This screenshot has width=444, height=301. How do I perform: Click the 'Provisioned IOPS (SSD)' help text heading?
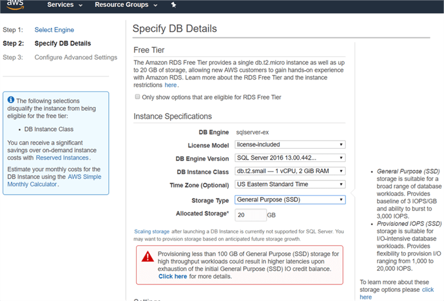pos(409,224)
